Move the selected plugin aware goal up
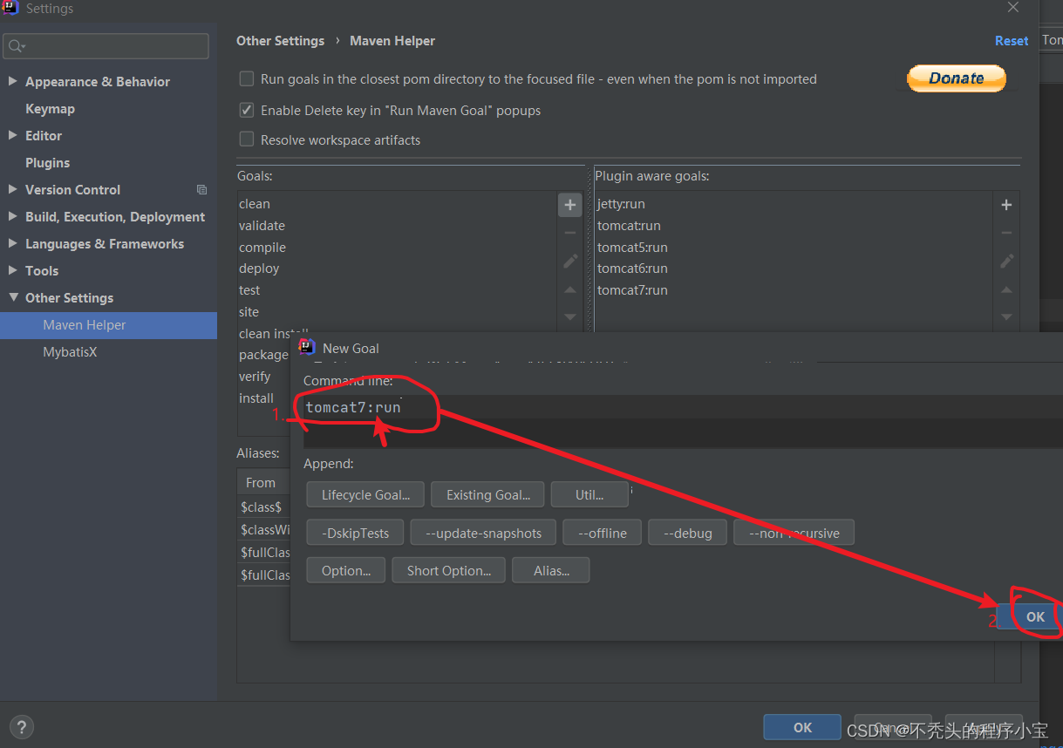Screen dimensions: 1063x748 pos(1006,289)
